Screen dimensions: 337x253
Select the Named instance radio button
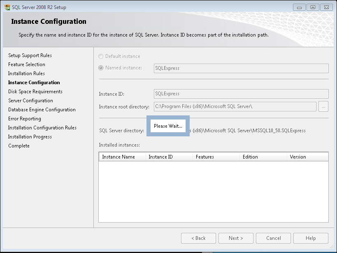[x=101, y=68]
